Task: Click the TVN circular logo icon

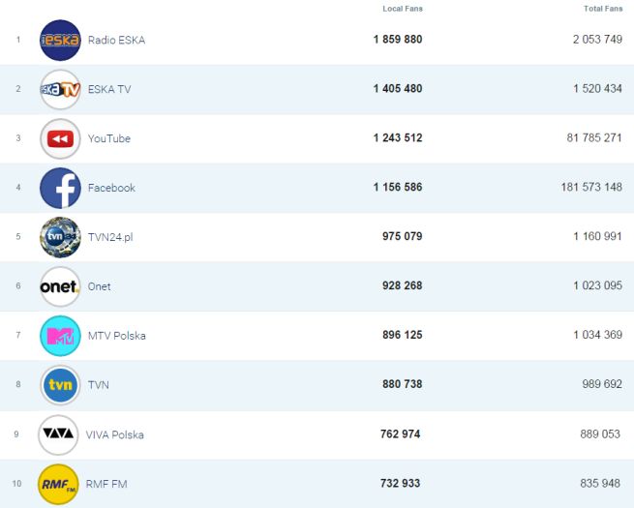Action: coord(60,385)
